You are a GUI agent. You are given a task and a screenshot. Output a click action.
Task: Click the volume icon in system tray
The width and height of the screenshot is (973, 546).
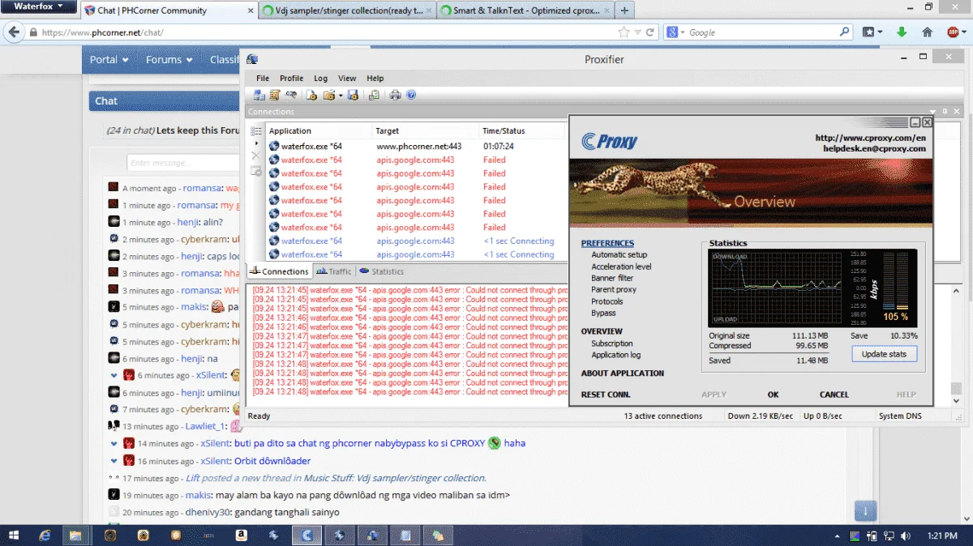click(x=904, y=535)
